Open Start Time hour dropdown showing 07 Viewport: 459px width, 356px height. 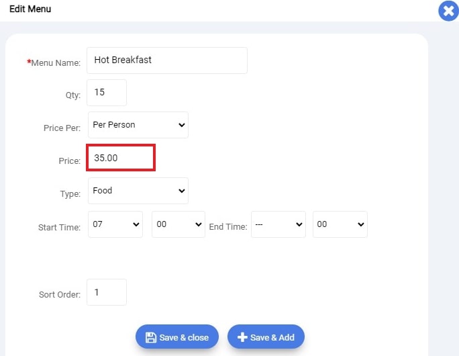pos(115,224)
